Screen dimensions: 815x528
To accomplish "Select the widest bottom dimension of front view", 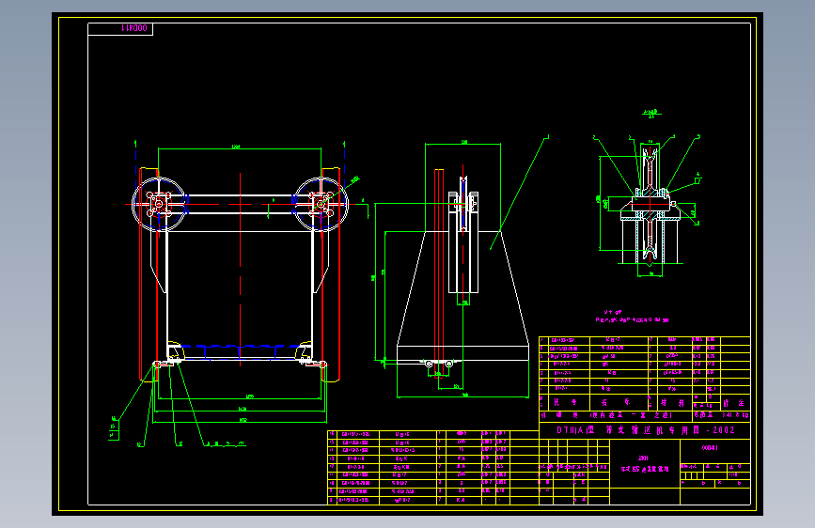I will click(240, 422).
